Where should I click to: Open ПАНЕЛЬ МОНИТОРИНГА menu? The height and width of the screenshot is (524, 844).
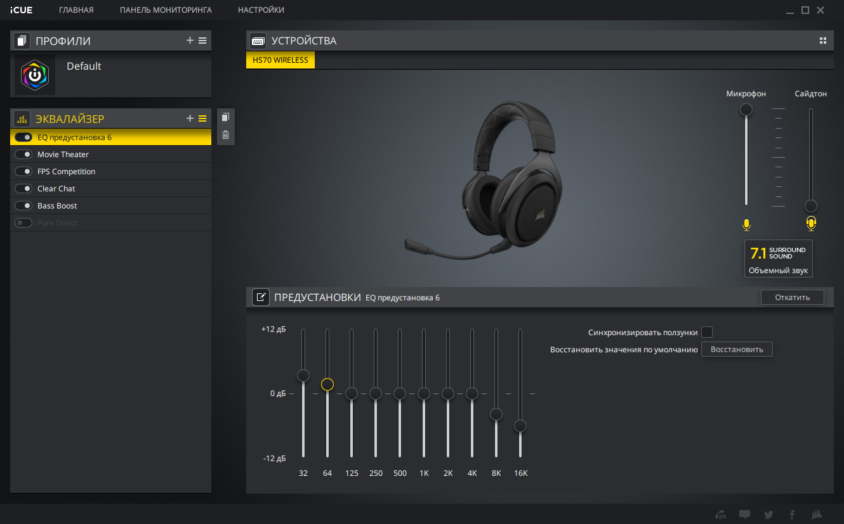pyautogui.click(x=166, y=10)
